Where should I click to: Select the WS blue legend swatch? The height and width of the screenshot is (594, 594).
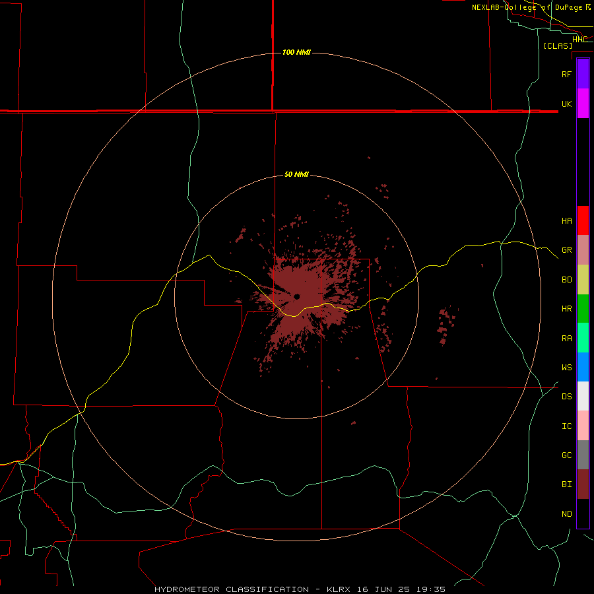[583, 367]
